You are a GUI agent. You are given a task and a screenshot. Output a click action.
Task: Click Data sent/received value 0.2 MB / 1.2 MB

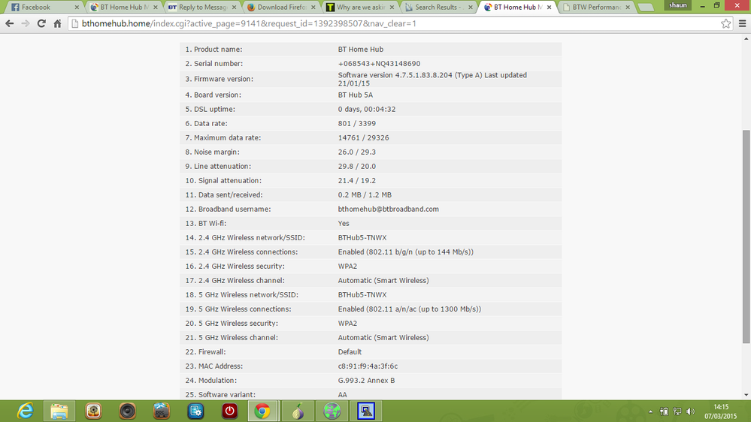click(x=365, y=194)
